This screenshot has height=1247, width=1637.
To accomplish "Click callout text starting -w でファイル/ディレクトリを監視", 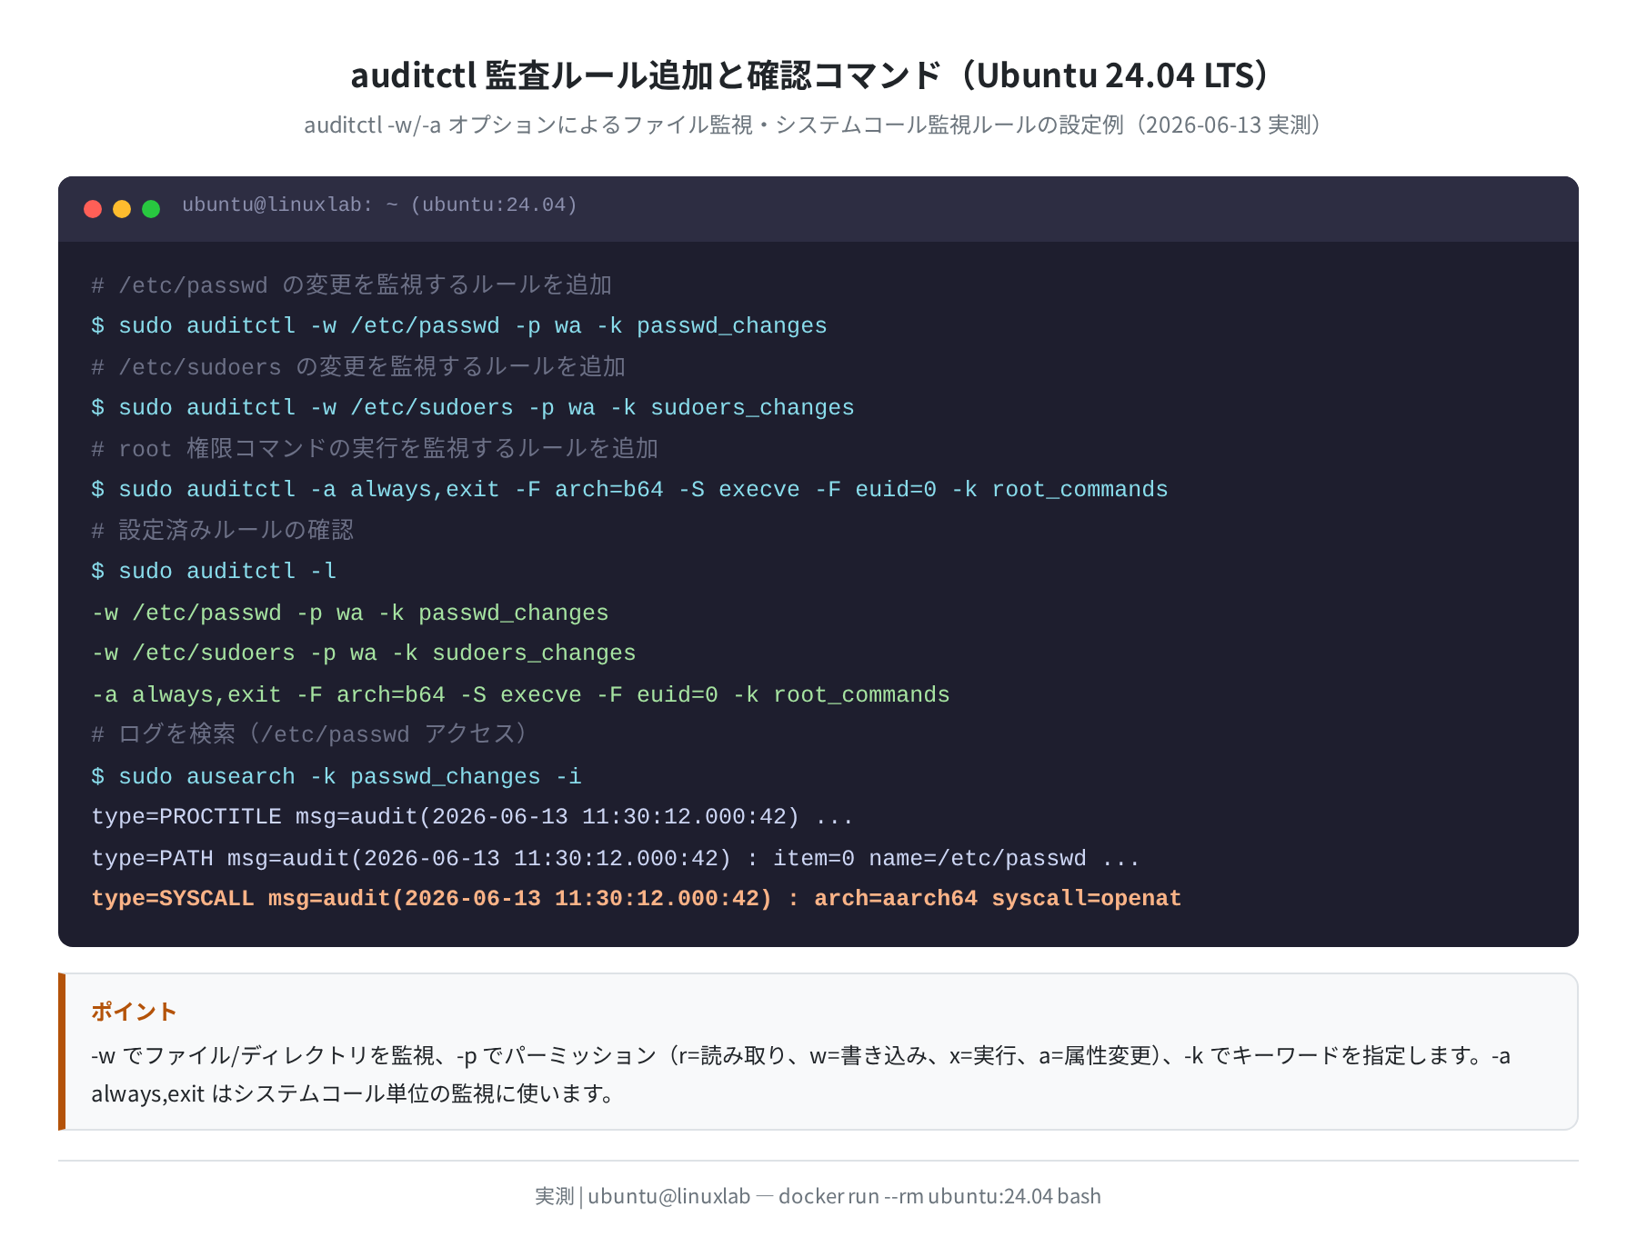I will coord(800,1056).
